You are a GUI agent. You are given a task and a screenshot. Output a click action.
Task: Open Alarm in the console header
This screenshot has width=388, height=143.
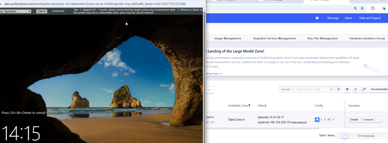[348, 18]
